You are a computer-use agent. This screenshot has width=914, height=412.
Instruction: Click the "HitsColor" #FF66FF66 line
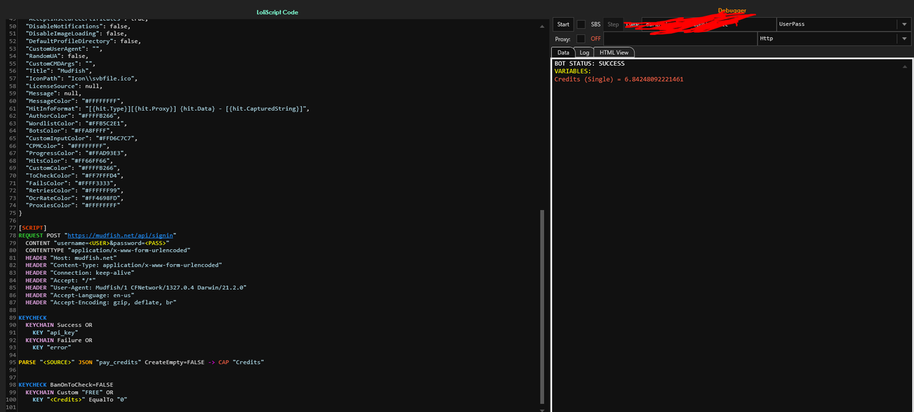click(69, 160)
